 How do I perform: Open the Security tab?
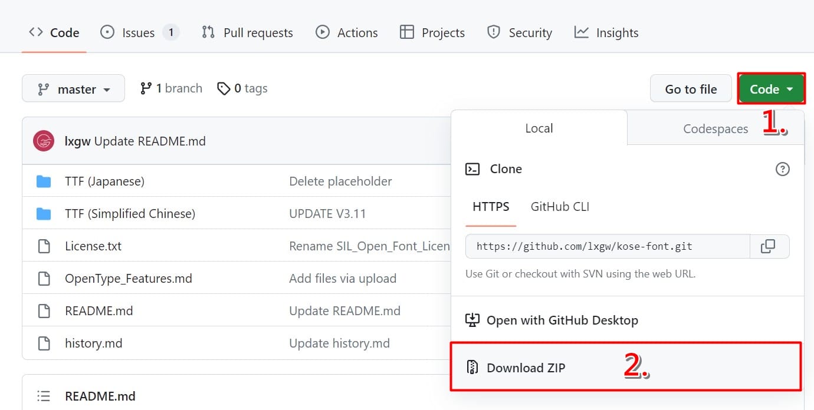pyautogui.click(x=520, y=33)
